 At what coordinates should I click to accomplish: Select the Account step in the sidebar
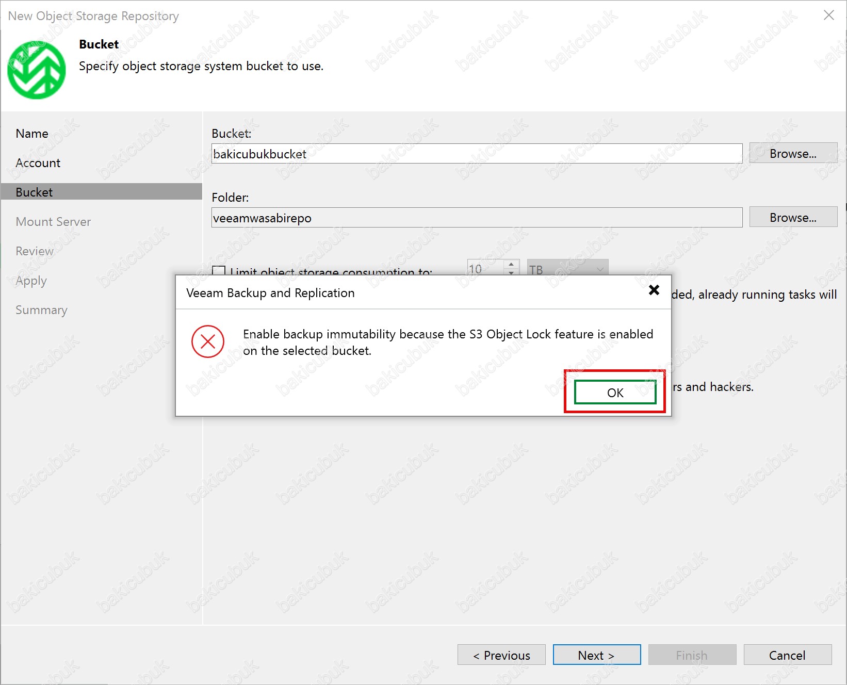38,163
